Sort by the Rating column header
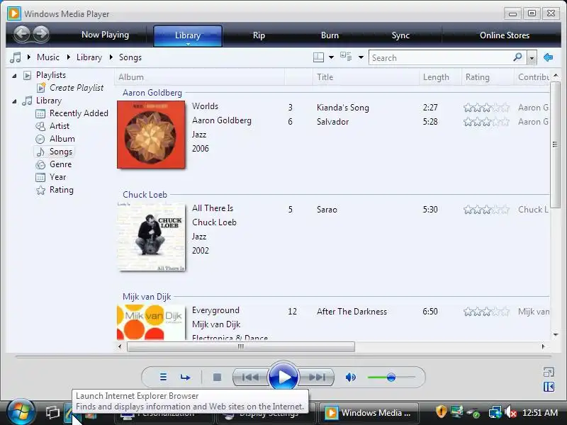The height and width of the screenshot is (425, 567). point(488,77)
